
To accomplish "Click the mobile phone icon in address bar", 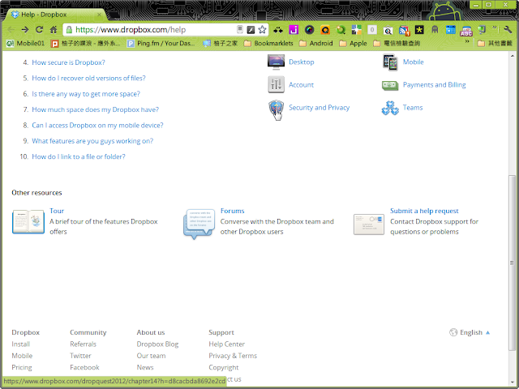I will click(x=240, y=30).
